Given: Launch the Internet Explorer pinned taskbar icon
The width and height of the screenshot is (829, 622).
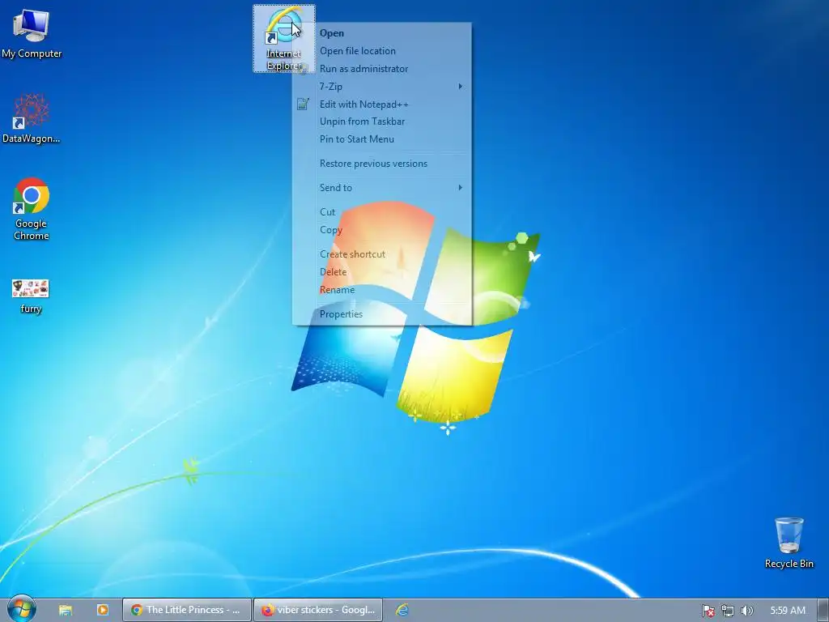Looking at the screenshot, I should click(402, 610).
